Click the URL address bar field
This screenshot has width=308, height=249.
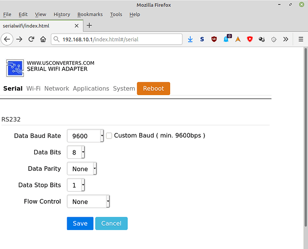[x=116, y=39]
